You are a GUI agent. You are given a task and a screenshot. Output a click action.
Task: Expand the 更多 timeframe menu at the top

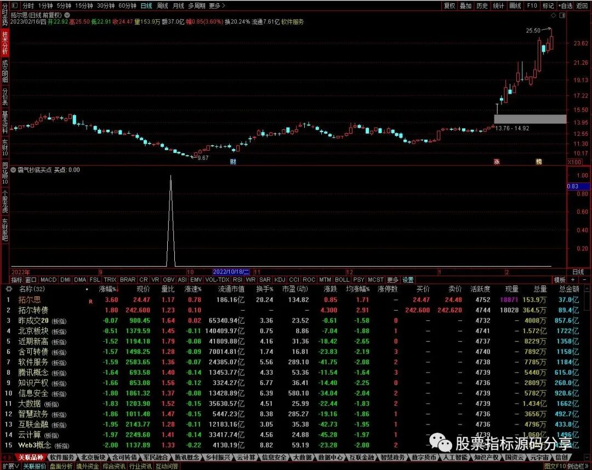(x=217, y=5)
